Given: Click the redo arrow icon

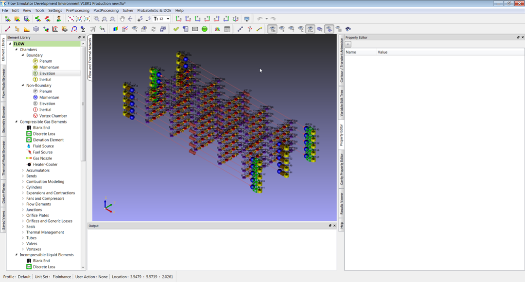Looking at the screenshot, I should [273, 19].
